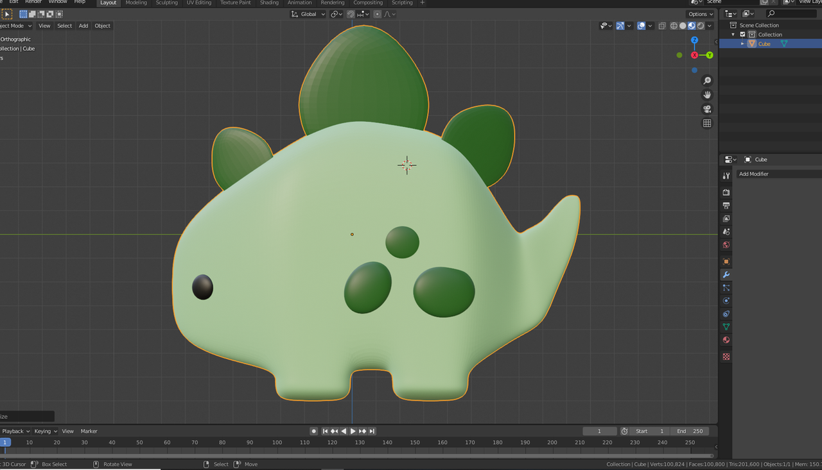Enable snapping with the magnet toggle
The width and height of the screenshot is (822, 470).
pos(351,14)
